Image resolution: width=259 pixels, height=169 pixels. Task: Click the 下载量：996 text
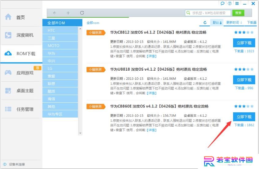point(244,88)
